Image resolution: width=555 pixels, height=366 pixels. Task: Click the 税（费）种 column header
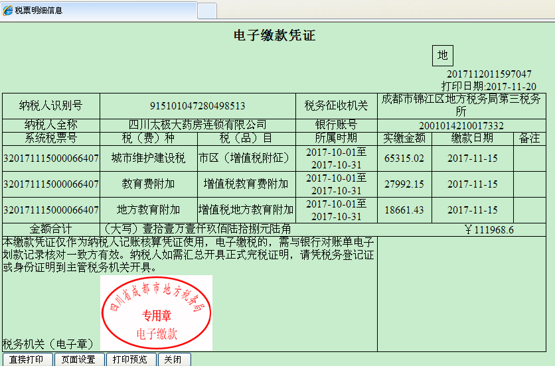tap(149, 139)
